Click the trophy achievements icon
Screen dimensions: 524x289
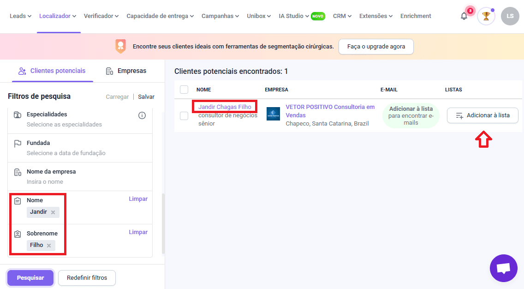(x=486, y=16)
